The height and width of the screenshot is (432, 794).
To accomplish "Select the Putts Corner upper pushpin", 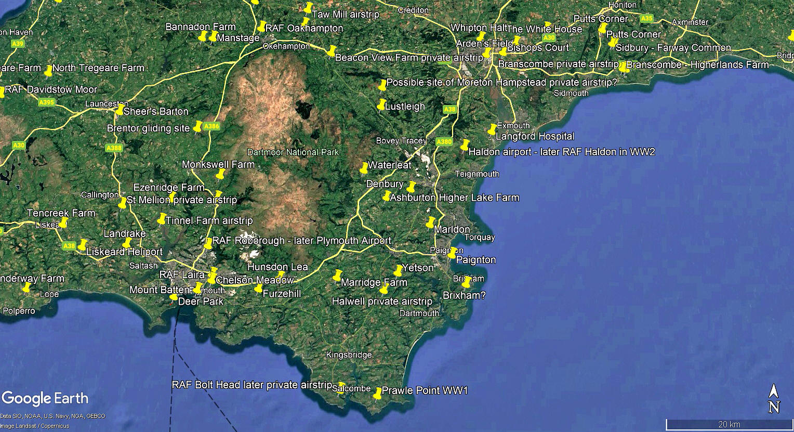I will pos(603,29).
